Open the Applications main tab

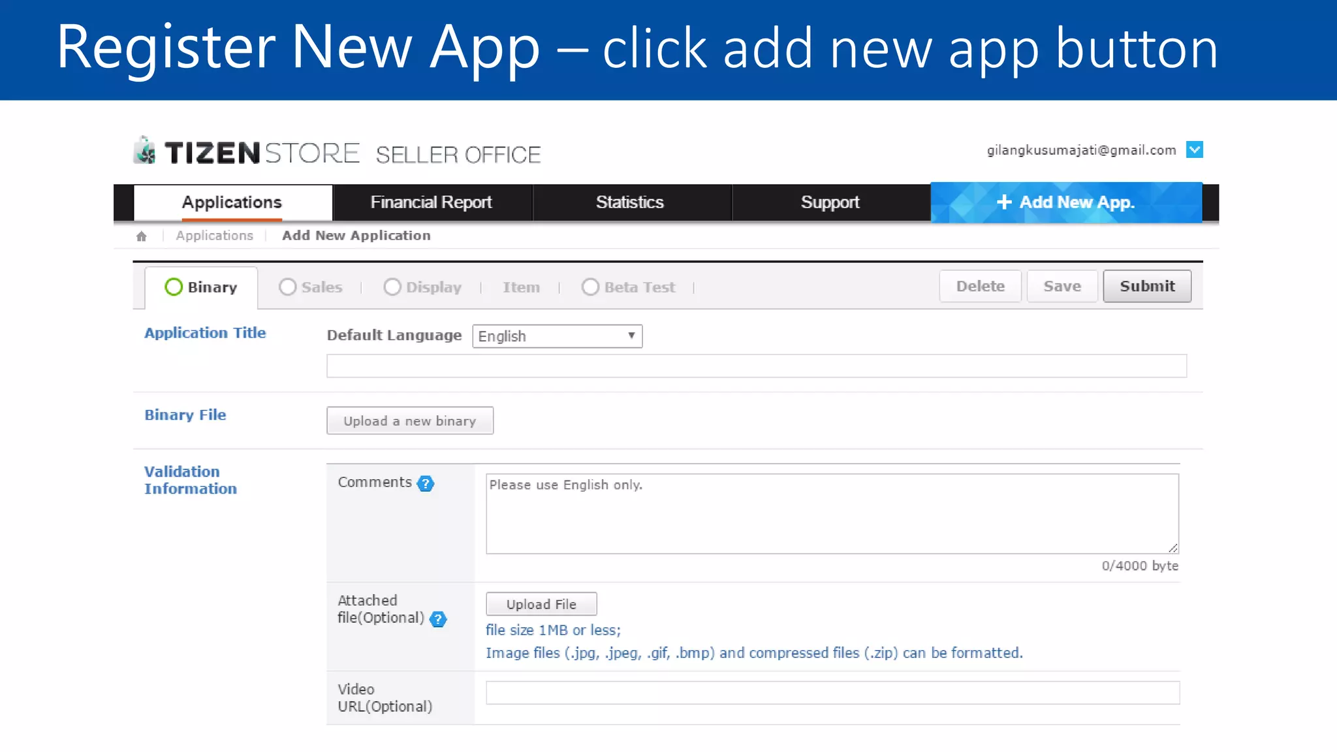pos(232,202)
